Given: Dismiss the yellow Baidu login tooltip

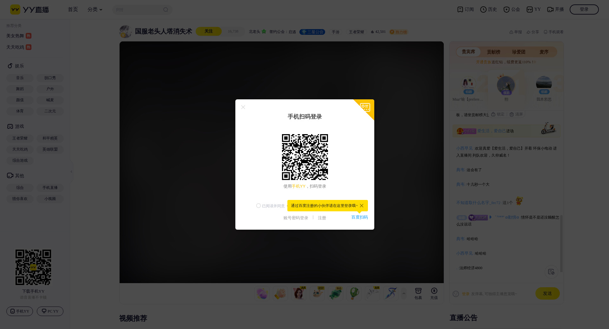Looking at the screenshot, I should tap(362, 206).
